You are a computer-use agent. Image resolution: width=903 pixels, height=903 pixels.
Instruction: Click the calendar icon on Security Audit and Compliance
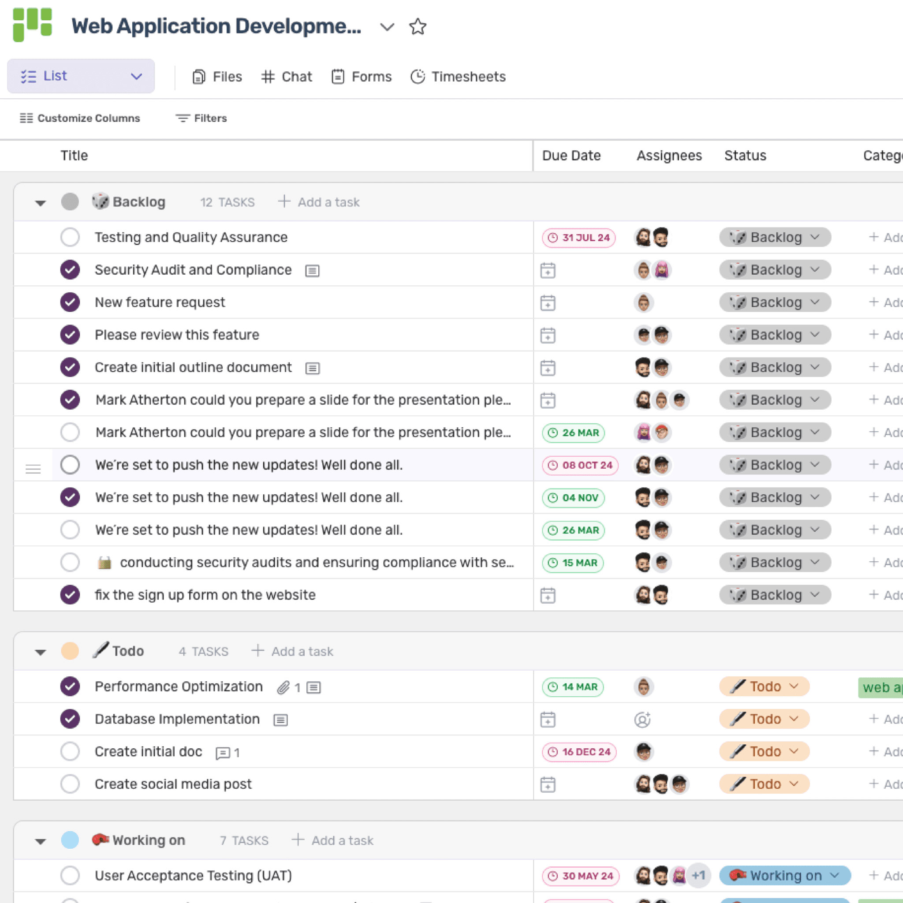click(x=547, y=270)
